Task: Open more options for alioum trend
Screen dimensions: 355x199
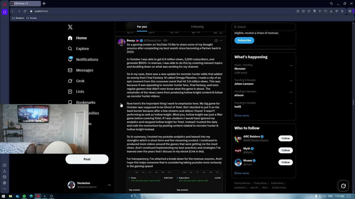Action: coord(291,92)
